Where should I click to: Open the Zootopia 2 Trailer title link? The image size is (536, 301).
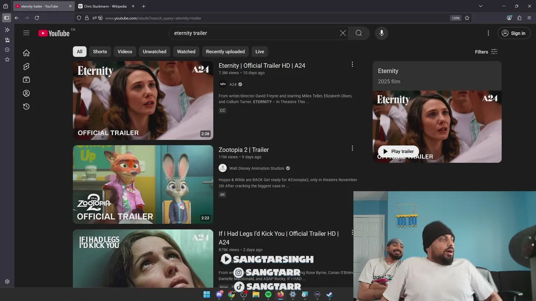244,150
